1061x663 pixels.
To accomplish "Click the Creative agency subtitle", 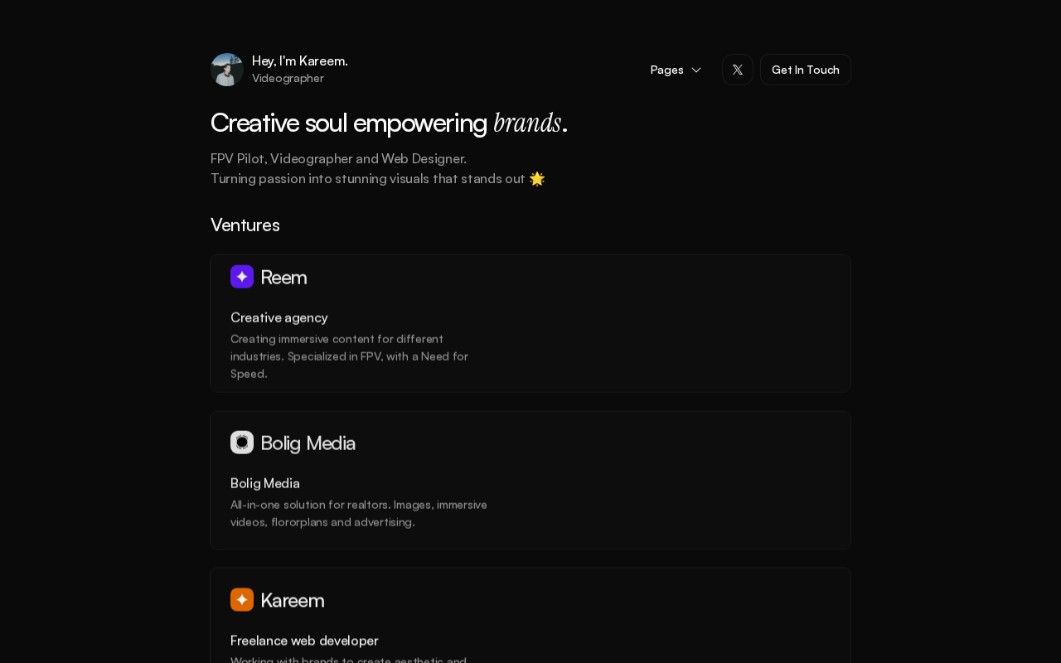I will pyautogui.click(x=279, y=317).
